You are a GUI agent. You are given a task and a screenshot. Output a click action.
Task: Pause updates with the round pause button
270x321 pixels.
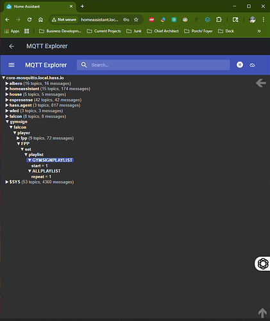tap(240, 65)
